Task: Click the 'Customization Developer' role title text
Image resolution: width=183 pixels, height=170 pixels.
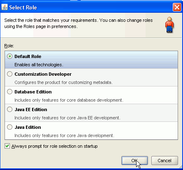Action: 43,74
